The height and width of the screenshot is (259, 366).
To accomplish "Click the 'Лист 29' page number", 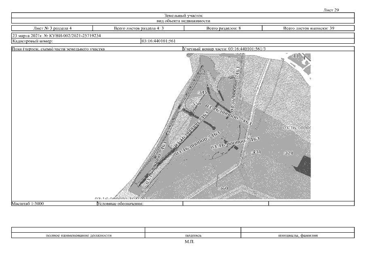I will [x=331, y=10].
